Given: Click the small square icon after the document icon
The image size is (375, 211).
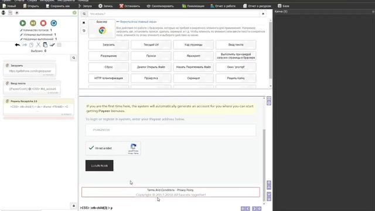Looking at the screenshot, I should [x=17, y=13].
